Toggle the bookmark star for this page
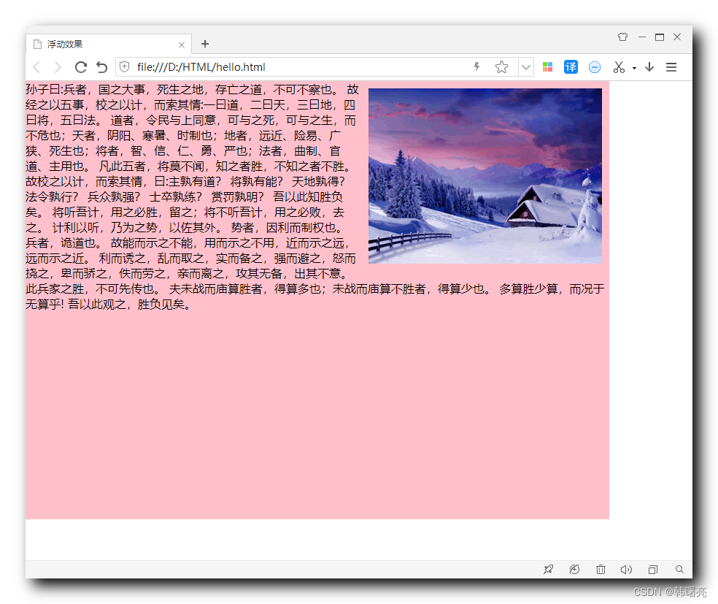Screen dimensions: 718x604 point(501,66)
